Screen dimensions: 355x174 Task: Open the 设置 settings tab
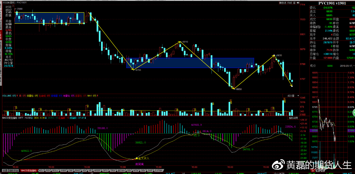click(x=5, y=170)
